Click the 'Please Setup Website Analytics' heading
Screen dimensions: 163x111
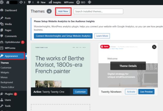coord(64,21)
